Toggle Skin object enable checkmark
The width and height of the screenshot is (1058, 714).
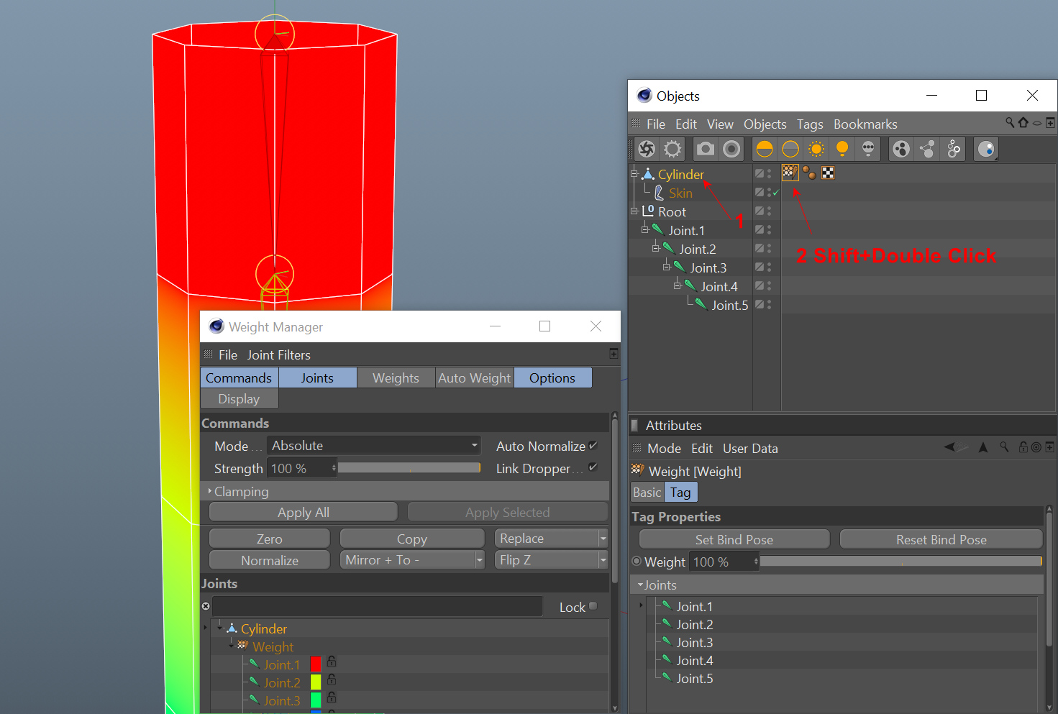[x=777, y=192]
